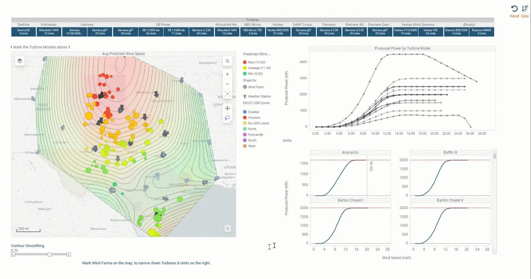This screenshot has width=531, height=279.
Task: Click the Wind Farm shape legend circle
Action: [245, 87]
